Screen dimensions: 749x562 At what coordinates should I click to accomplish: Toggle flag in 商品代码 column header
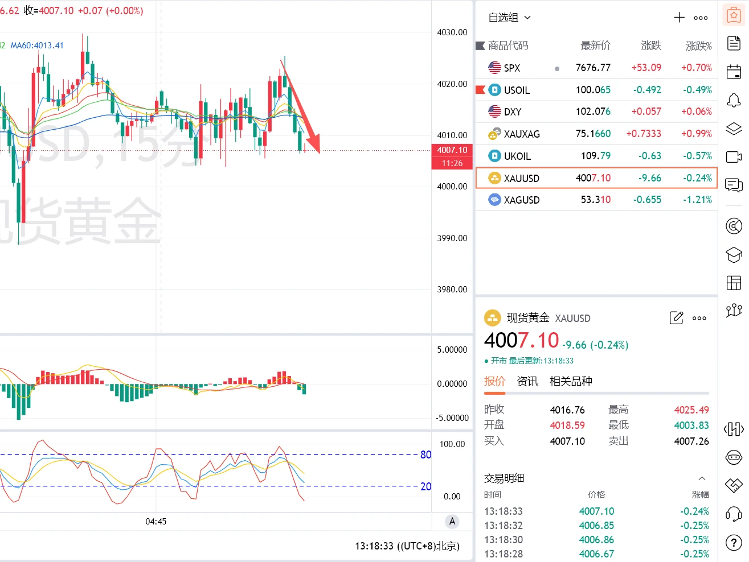pos(480,46)
